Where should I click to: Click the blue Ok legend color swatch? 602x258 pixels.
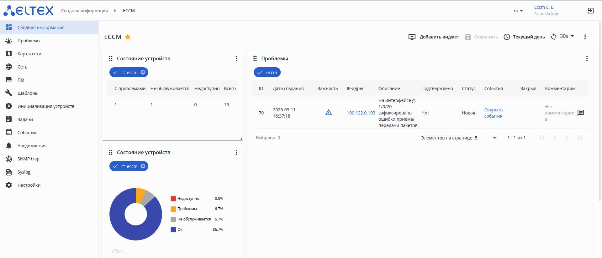click(173, 230)
